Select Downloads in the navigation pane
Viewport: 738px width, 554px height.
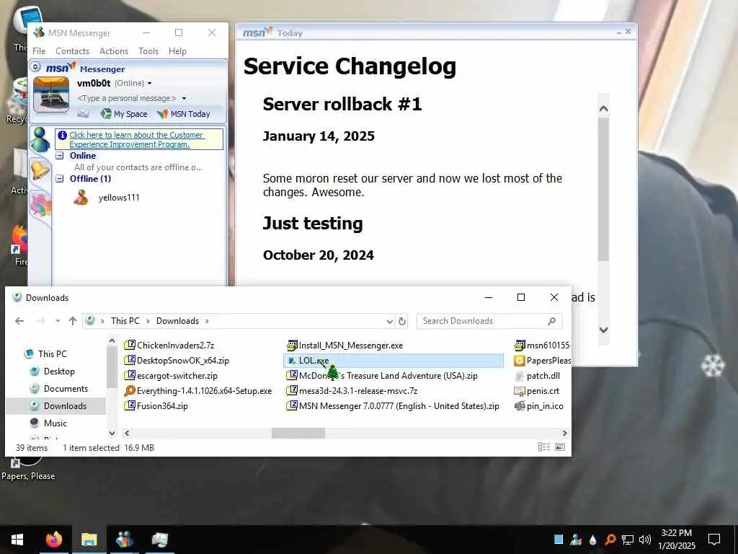pos(65,405)
